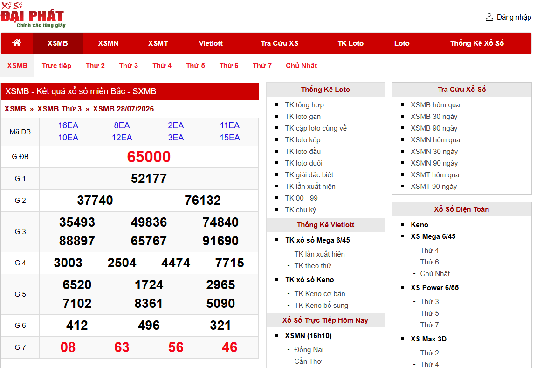Open TK lần xuất hiện under Thống Kê Loto

click(x=310, y=187)
